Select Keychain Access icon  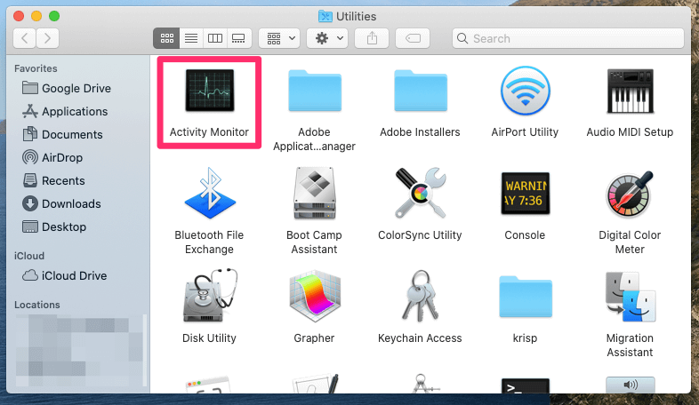click(x=421, y=296)
